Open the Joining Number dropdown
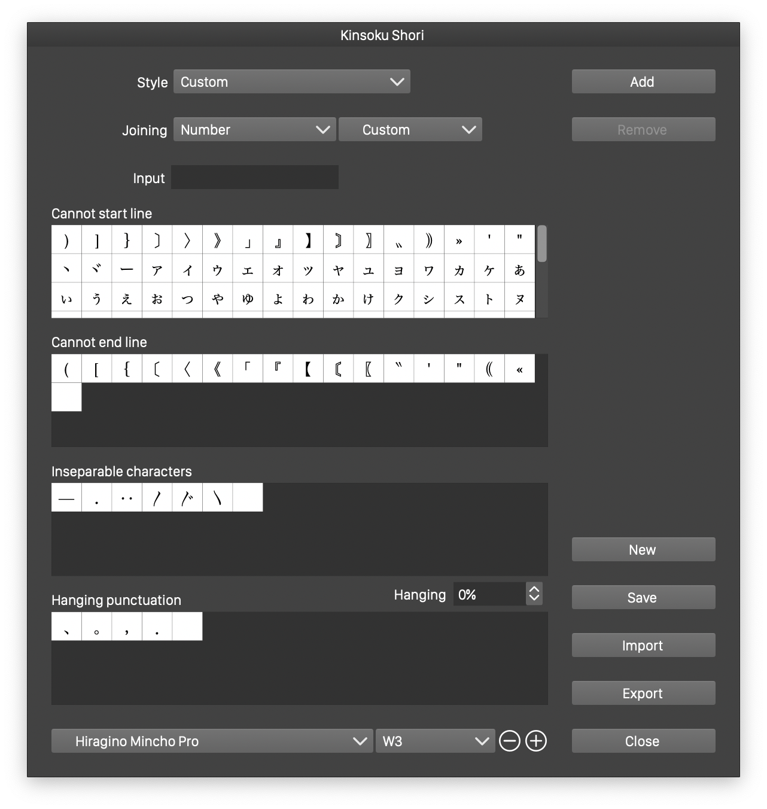This screenshot has height=809, width=767. coord(254,130)
